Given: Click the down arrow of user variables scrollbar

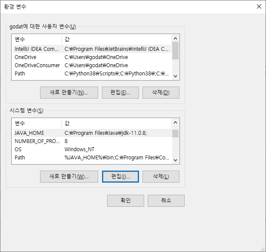Looking at the screenshot, I should 176,76.
